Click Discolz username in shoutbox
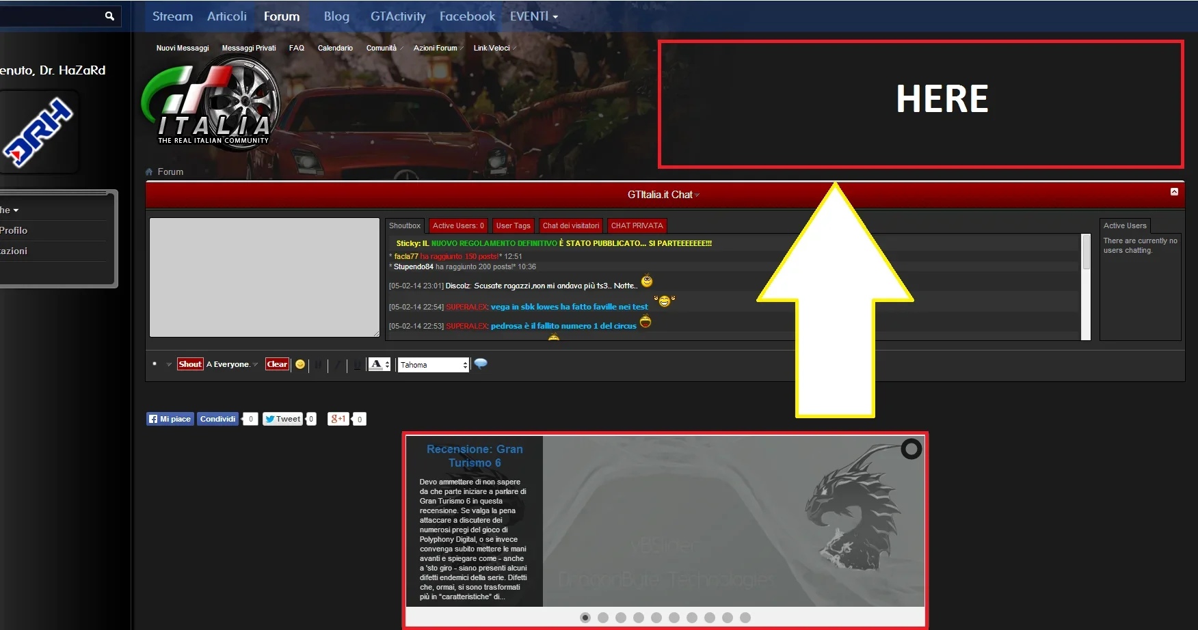Viewport: 1198px width, 630px height. coord(458,286)
